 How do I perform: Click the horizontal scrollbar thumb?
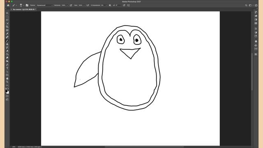[x=144, y=147]
